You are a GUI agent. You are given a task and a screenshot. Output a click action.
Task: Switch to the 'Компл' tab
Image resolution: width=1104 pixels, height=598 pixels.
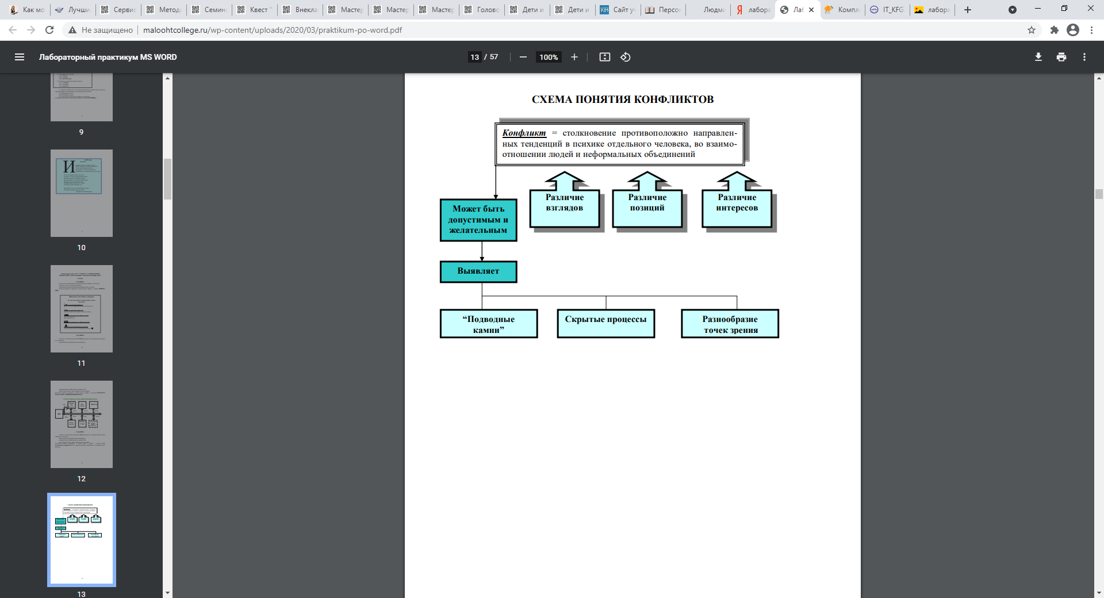click(x=843, y=10)
